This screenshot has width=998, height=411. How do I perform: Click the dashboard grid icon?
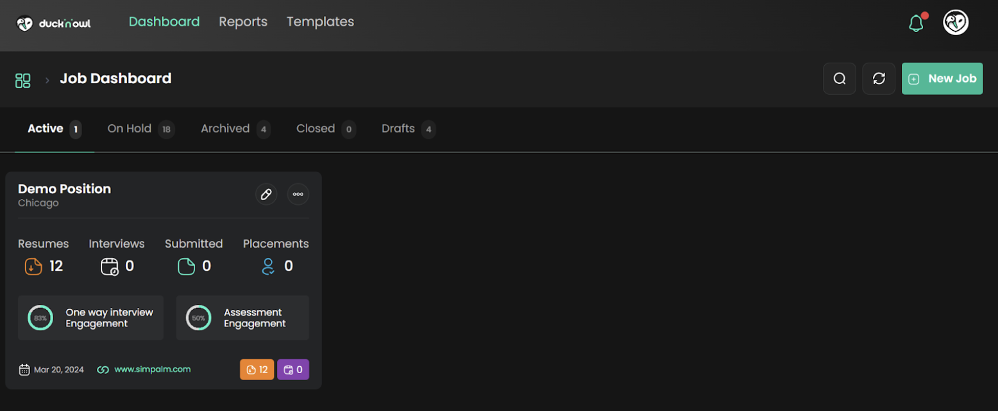point(23,80)
